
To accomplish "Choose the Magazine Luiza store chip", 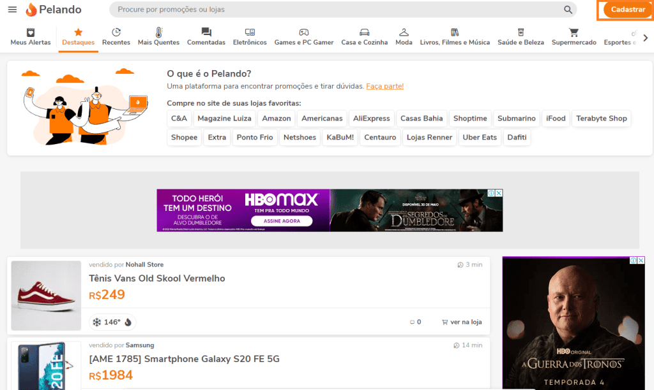I will coord(224,119).
